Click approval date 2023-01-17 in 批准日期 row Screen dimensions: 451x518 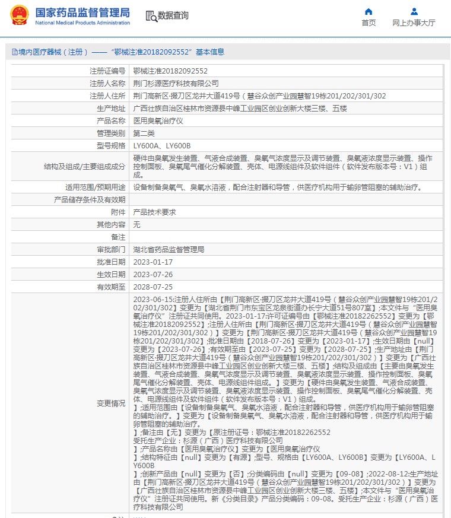153,262
